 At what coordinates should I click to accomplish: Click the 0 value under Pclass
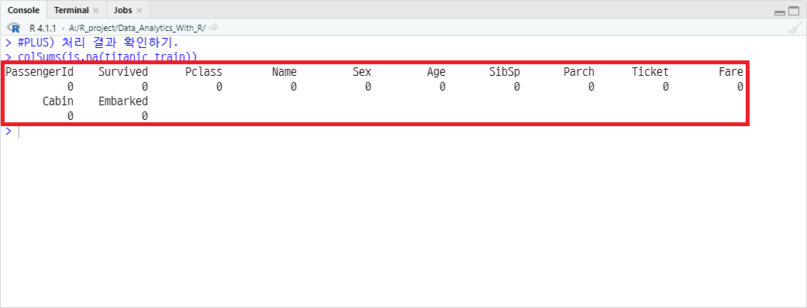coord(219,87)
